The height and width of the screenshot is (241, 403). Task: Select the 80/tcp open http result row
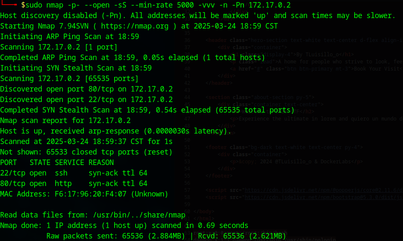pos(74,183)
